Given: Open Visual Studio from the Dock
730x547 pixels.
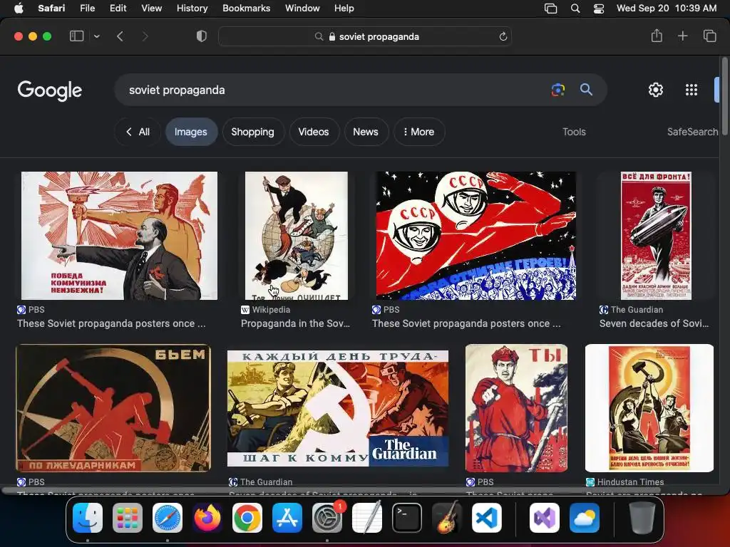Looking at the screenshot, I should click(544, 518).
